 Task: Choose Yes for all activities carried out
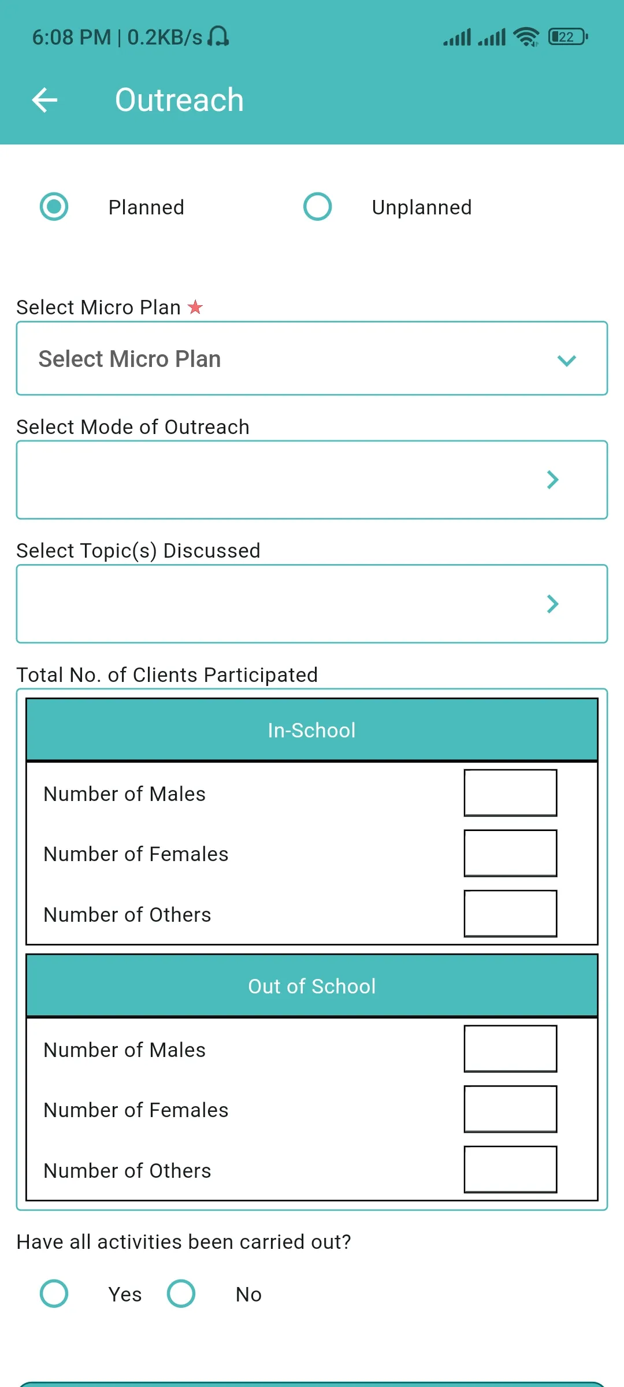point(54,1293)
